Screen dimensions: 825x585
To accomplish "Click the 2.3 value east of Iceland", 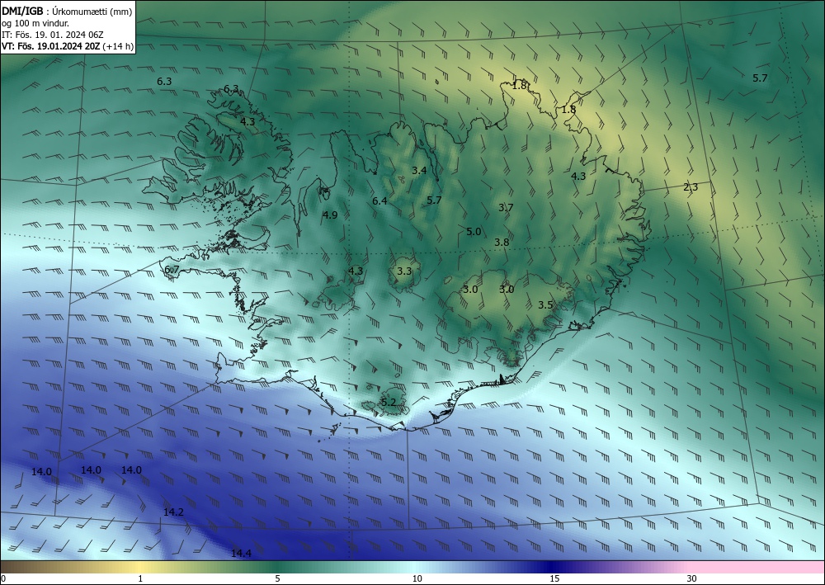I will click(691, 187).
